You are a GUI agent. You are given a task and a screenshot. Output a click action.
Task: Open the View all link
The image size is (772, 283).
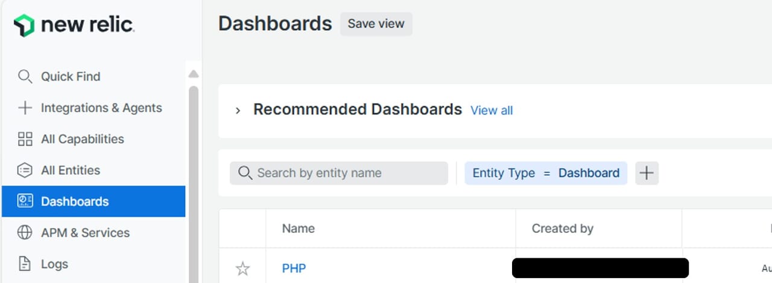click(x=492, y=111)
